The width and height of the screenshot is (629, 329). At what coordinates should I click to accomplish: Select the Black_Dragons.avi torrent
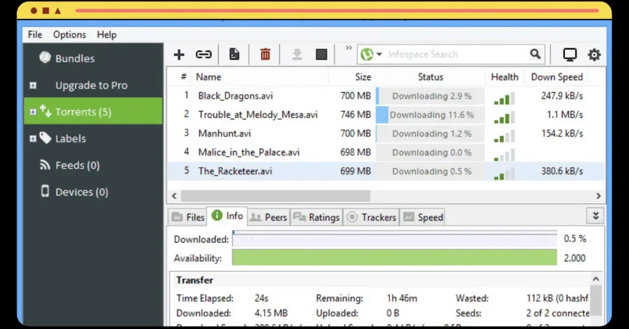(235, 96)
